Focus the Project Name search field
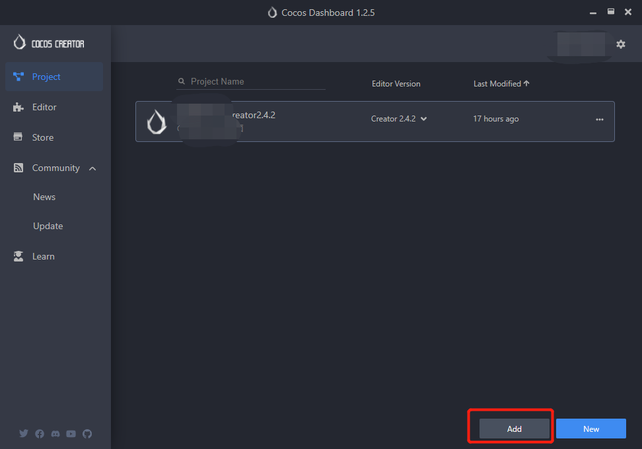The height and width of the screenshot is (449, 642). pyautogui.click(x=251, y=81)
